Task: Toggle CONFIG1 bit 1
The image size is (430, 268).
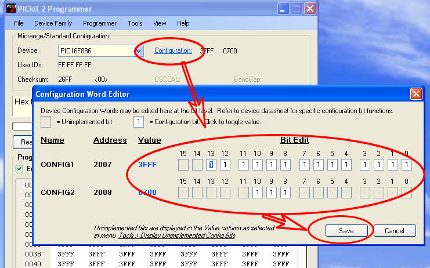Action: pyautogui.click(x=393, y=165)
